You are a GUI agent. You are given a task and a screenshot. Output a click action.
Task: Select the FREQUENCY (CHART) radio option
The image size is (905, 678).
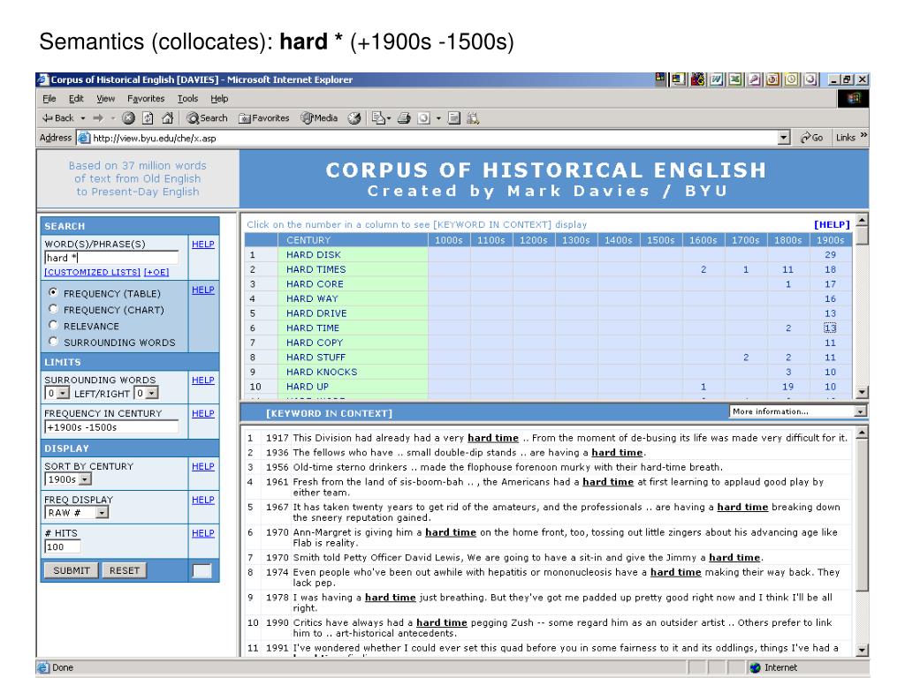(54, 308)
